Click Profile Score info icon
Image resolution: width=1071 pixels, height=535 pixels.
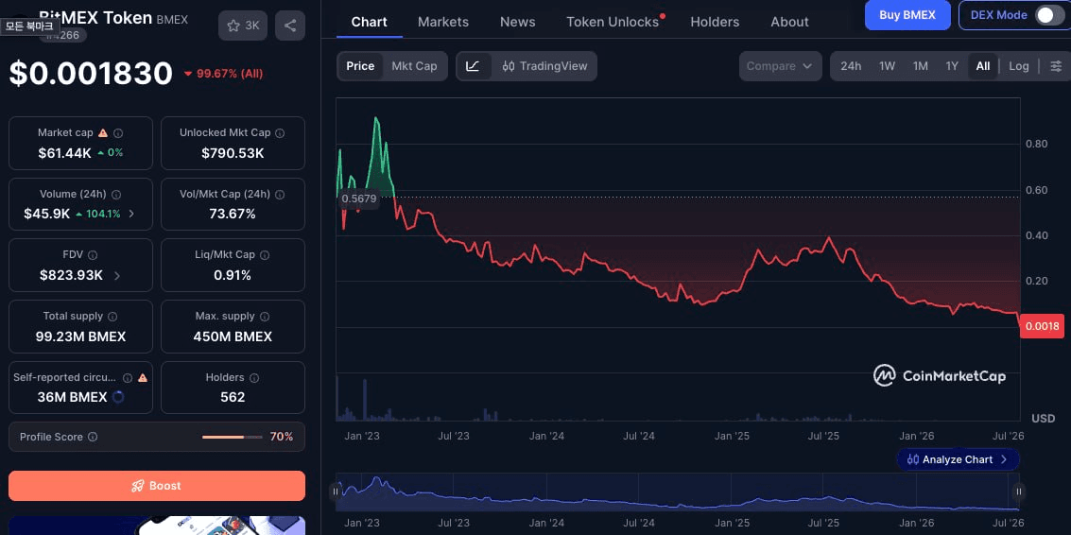93,437
